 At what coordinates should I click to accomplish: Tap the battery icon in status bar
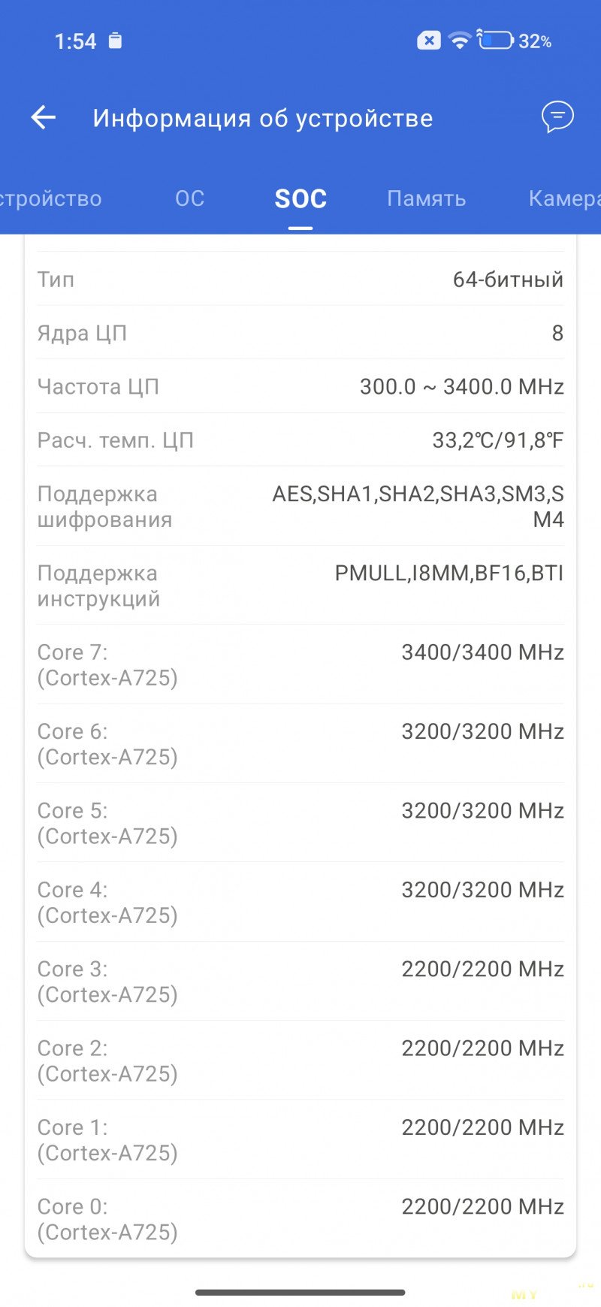point(496,41)
